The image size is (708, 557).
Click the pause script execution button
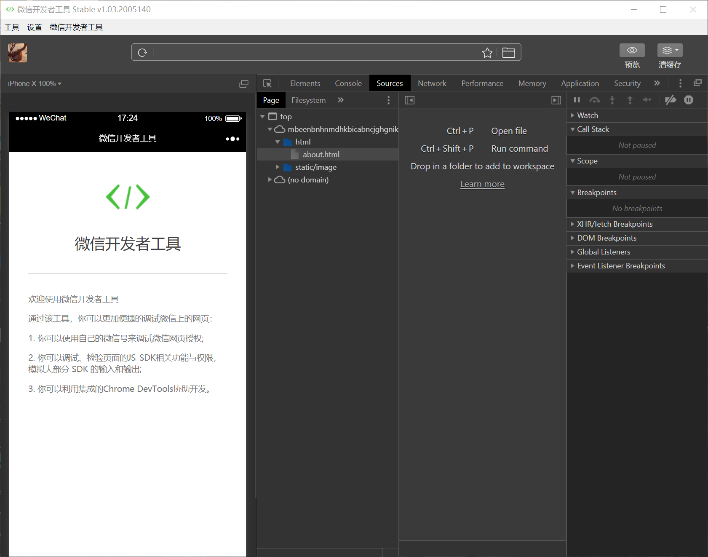pyautogui.click(x=577, y=100)
